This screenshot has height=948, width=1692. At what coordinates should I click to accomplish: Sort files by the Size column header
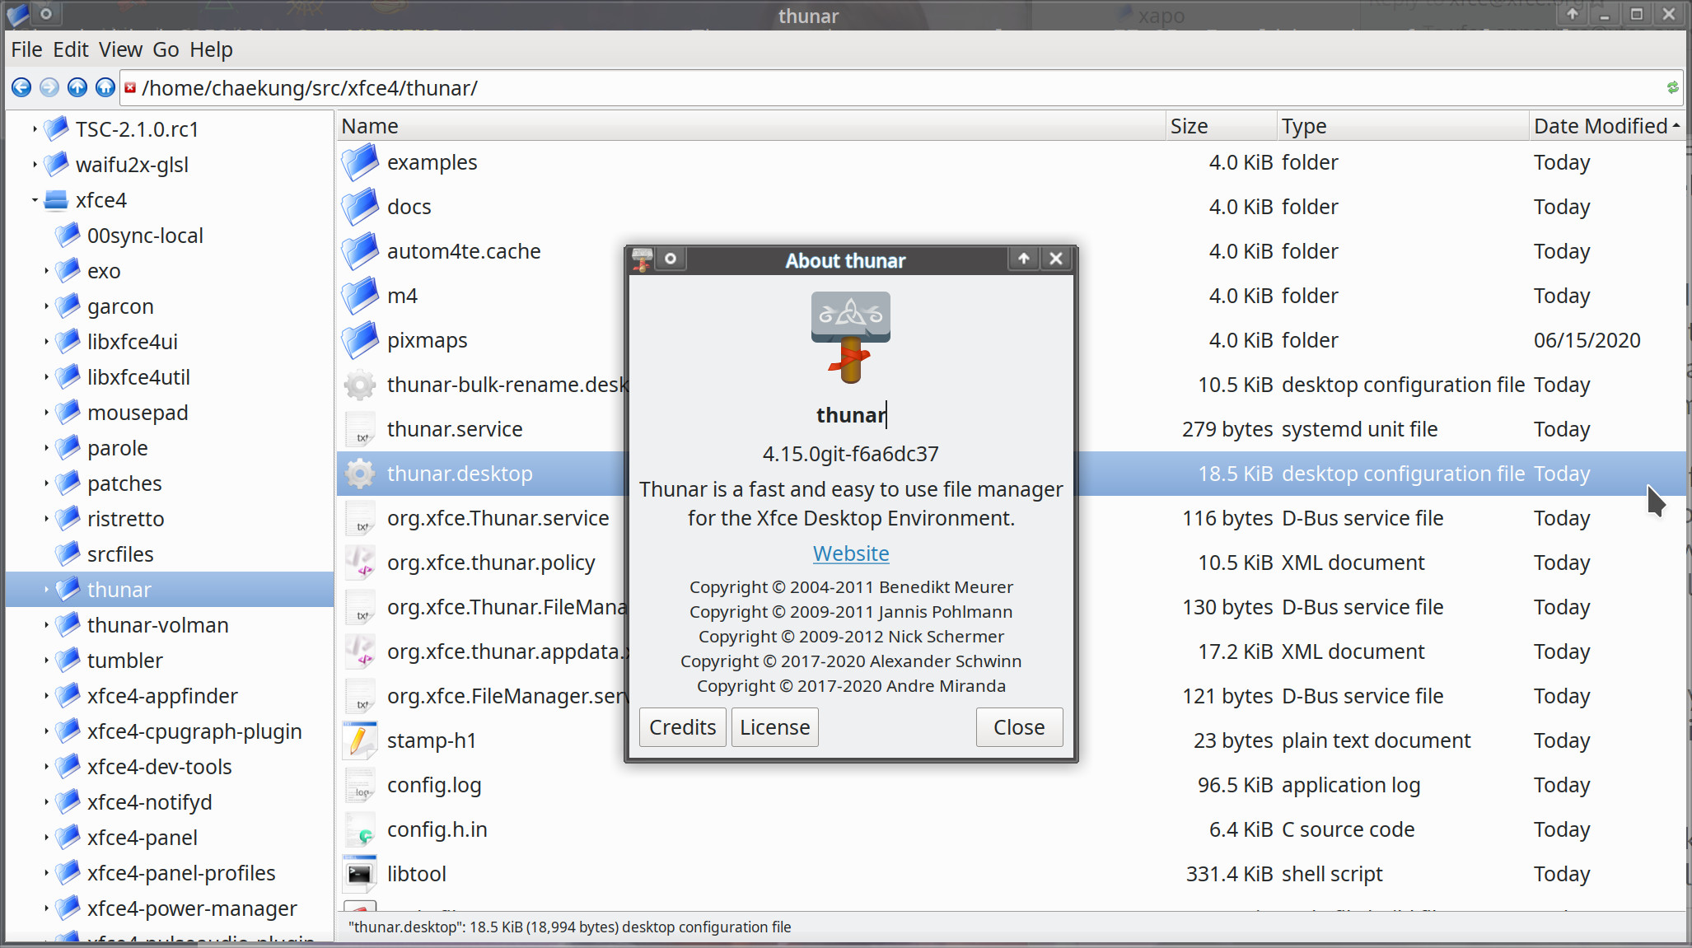pos(1222,126)
